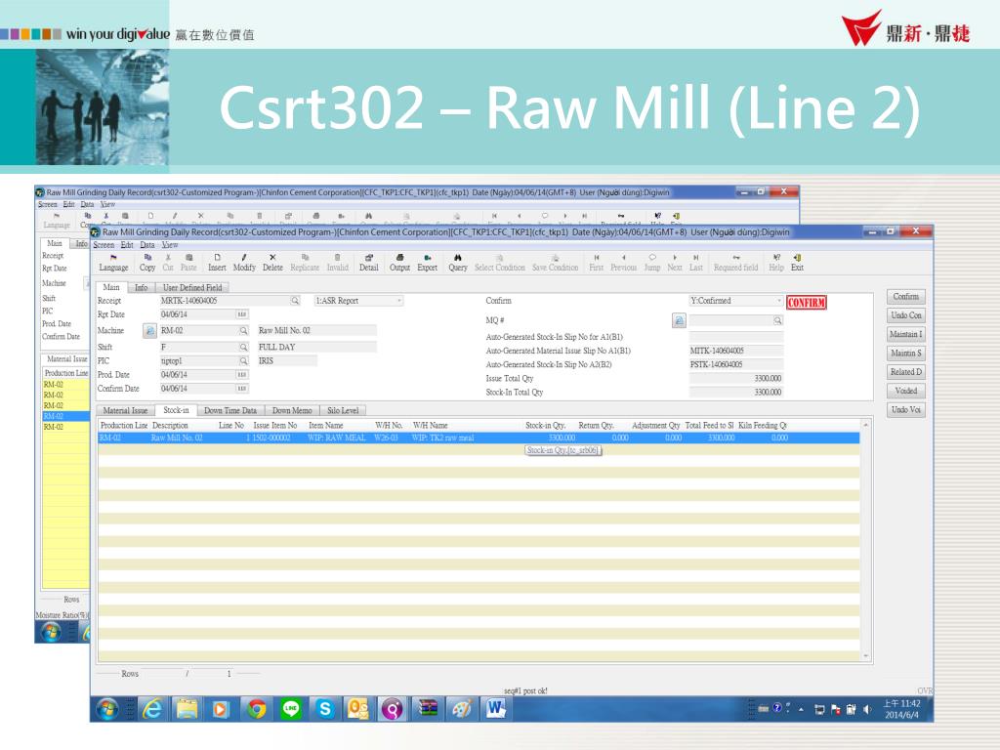The width and height of the screenshot is (1000, 750).
Task: Switch to the Info tab
Action: pos(141,288)
